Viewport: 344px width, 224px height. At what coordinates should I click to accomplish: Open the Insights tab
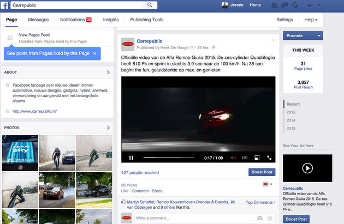click(111, 20)
